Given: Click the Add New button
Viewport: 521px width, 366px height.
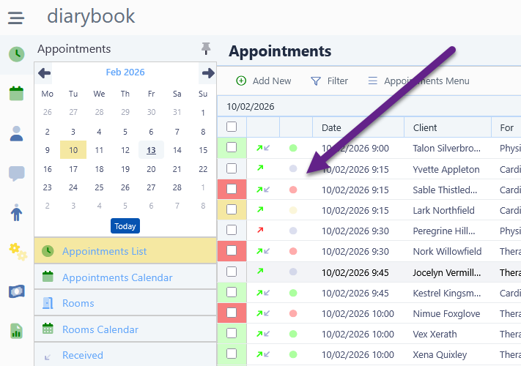Looking at the screenshot, I should 264,81.
